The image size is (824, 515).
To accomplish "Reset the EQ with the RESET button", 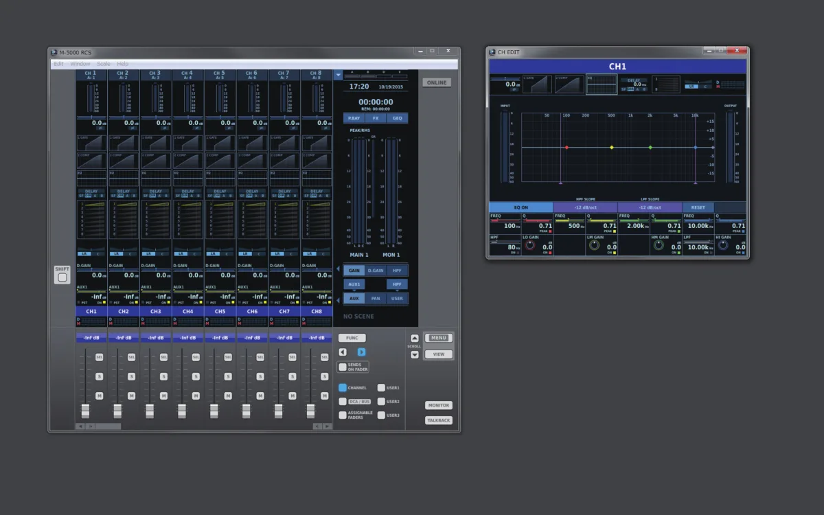I will point(698,207).
